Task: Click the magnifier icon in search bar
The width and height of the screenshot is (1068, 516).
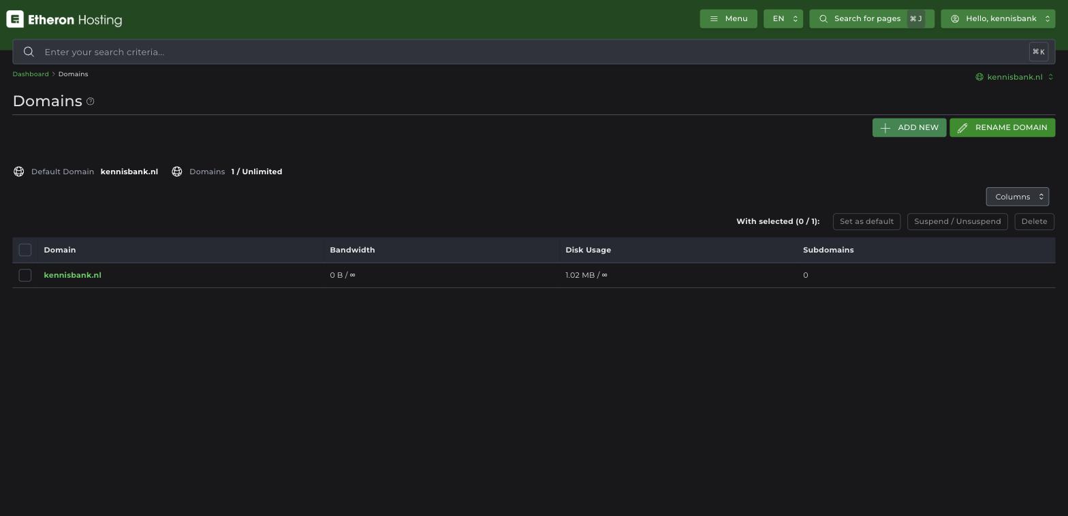Action: 29,52
